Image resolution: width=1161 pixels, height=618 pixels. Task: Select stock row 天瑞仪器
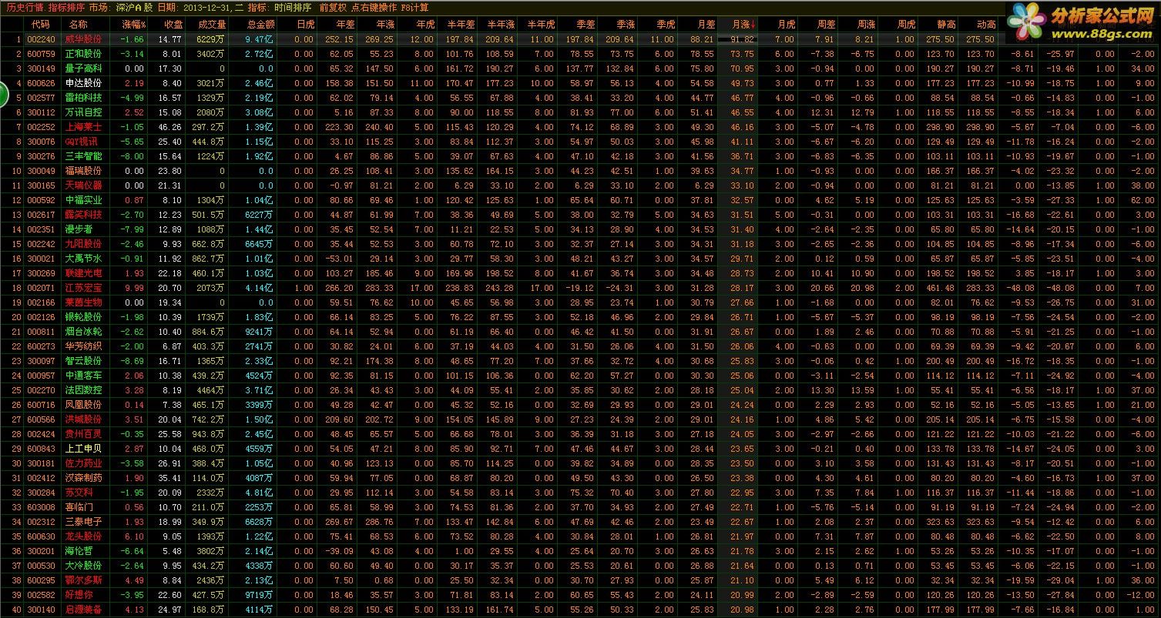(580, 185)
